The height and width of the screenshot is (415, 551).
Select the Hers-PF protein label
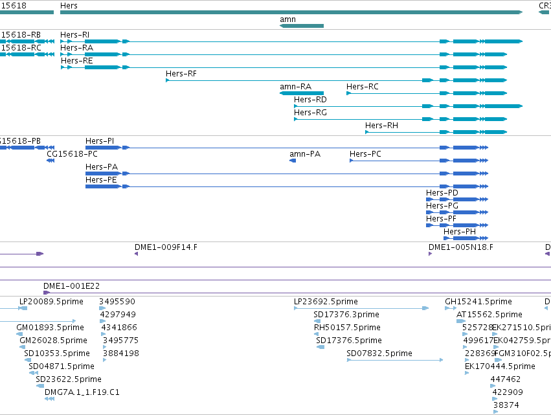point(441,219)
